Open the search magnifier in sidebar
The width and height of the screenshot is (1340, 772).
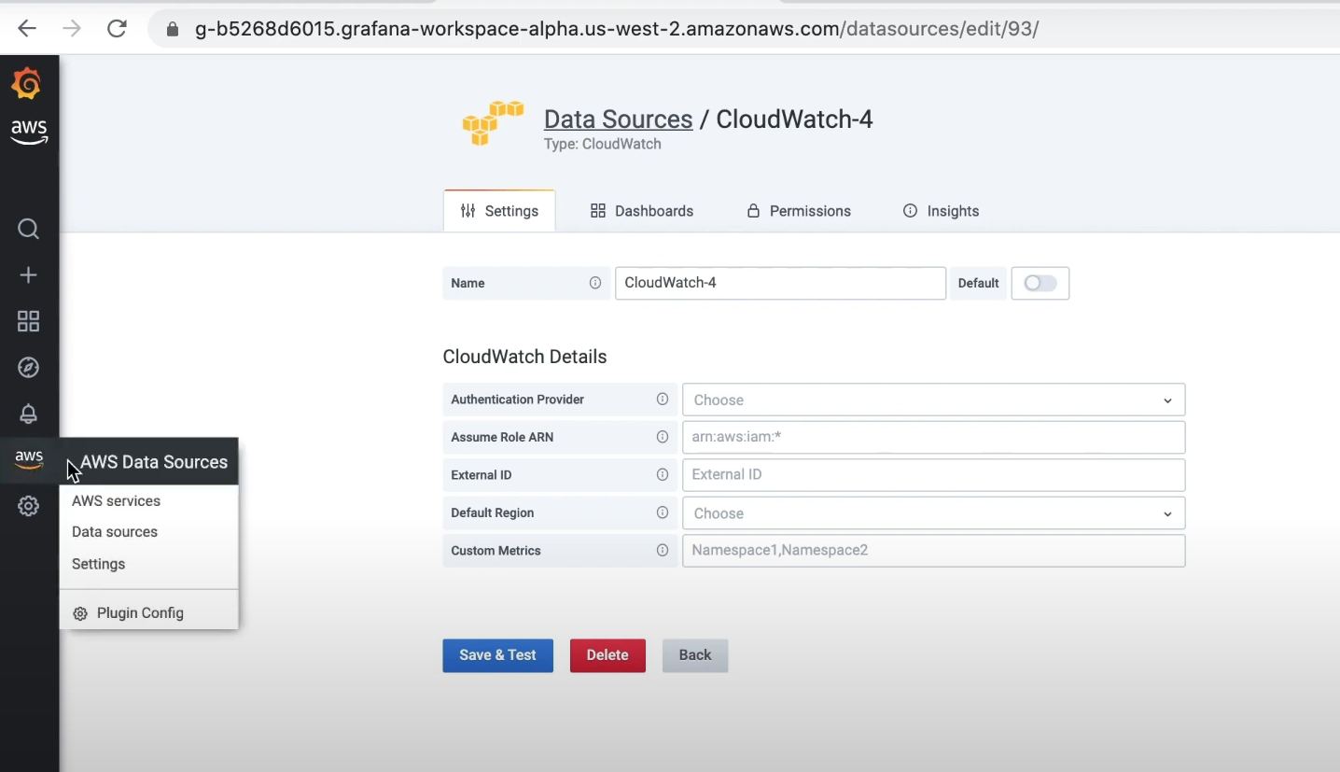29,230
